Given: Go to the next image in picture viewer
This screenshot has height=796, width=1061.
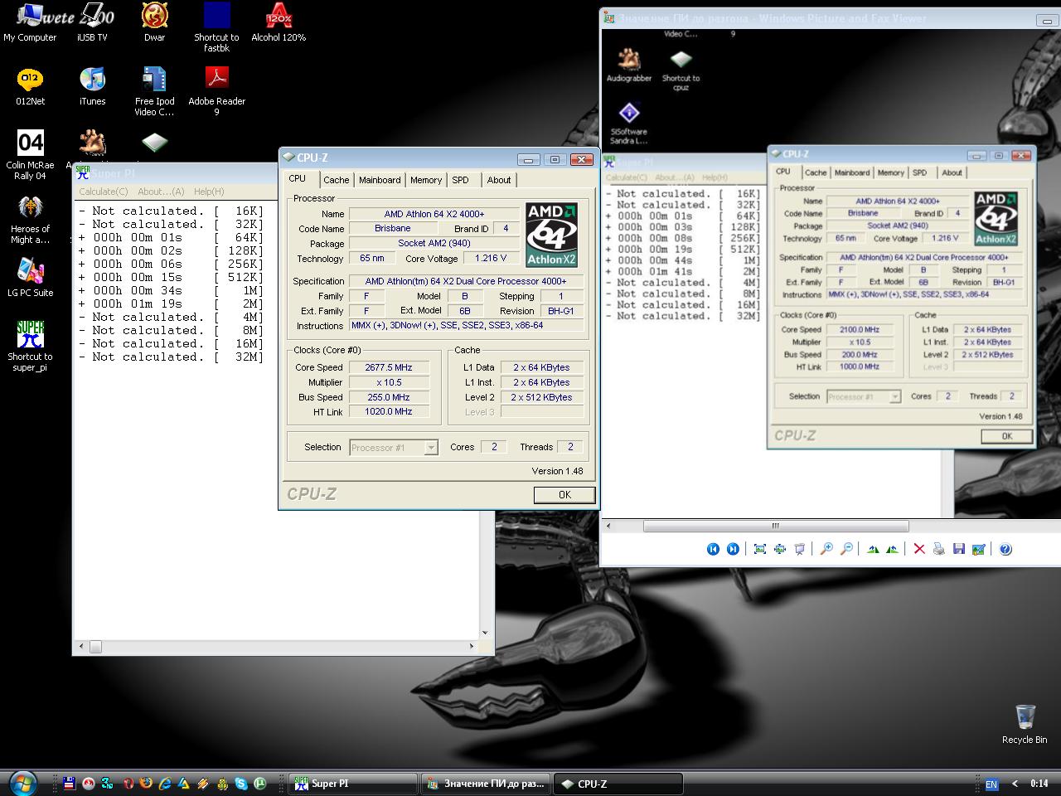Looking at the screenshot, I should click(733, 549).
